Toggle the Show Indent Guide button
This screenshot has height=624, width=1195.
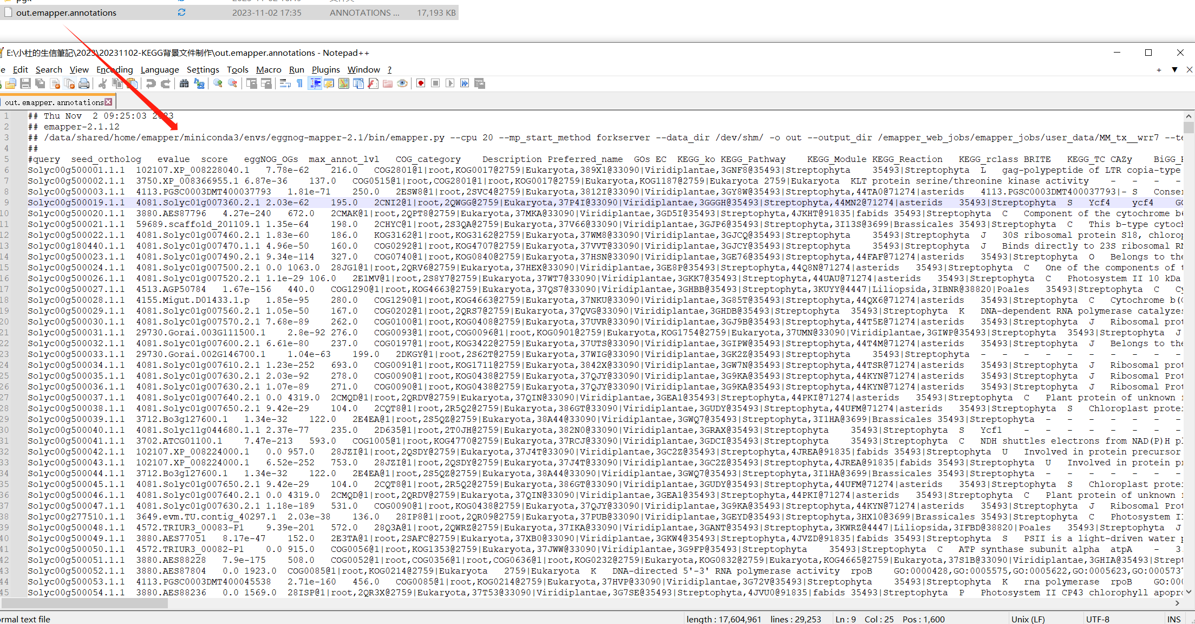click(315, 83)
